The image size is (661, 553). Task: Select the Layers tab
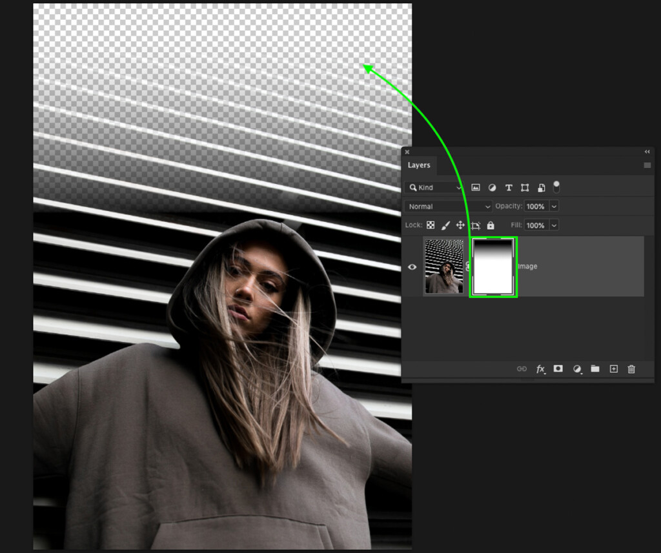pos(419,165)
